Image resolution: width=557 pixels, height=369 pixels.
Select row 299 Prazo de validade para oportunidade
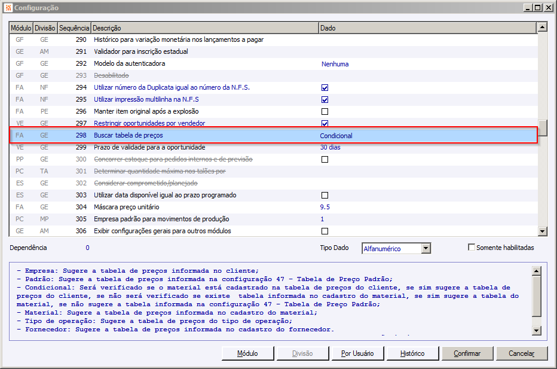pyautogui.click(x=273, y=147)
